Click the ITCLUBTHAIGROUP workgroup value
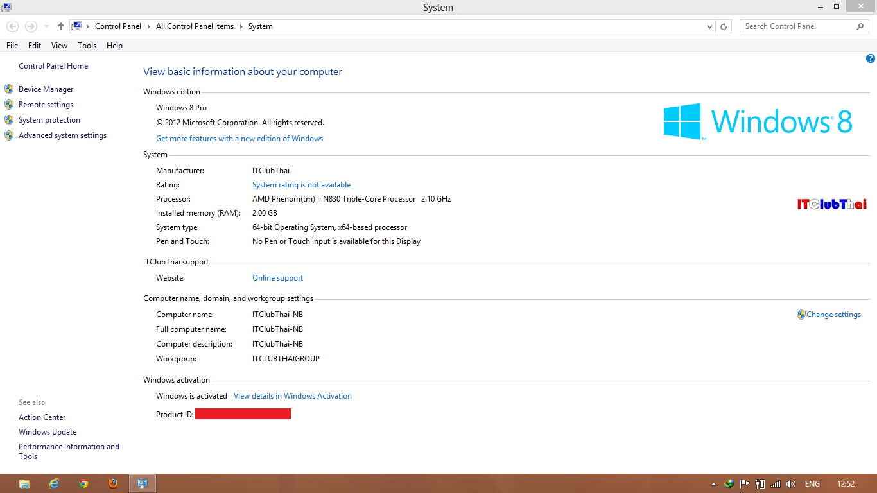The image size is (877, 493). pos(286,359)
